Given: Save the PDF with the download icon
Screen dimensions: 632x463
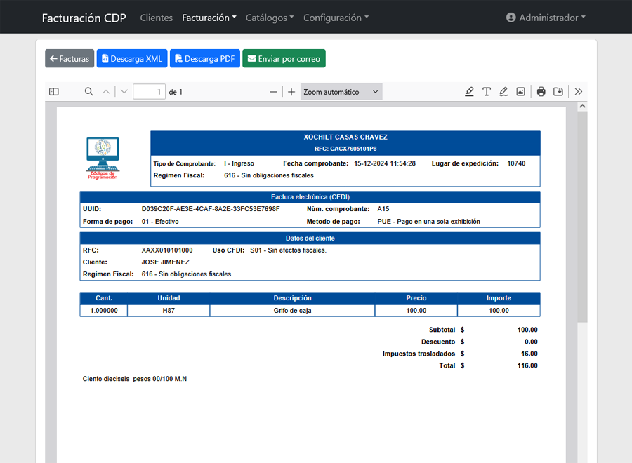Looking at the screenshot, I should point(558,92).
